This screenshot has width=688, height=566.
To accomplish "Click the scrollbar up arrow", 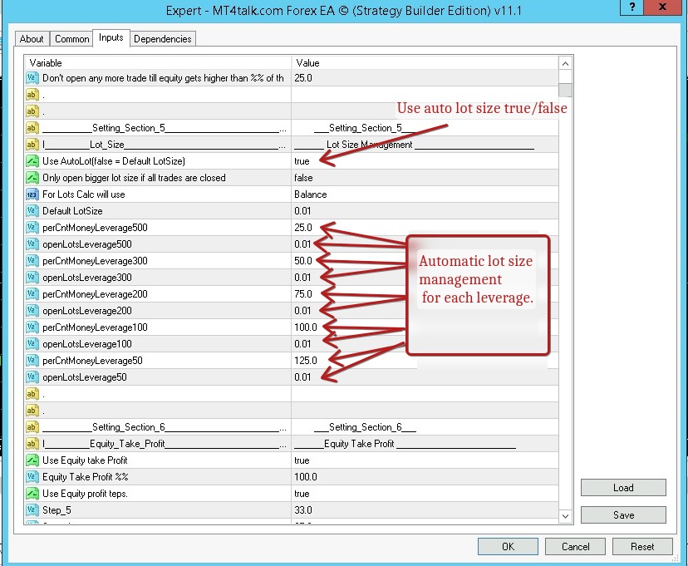I will coord(566,64).
